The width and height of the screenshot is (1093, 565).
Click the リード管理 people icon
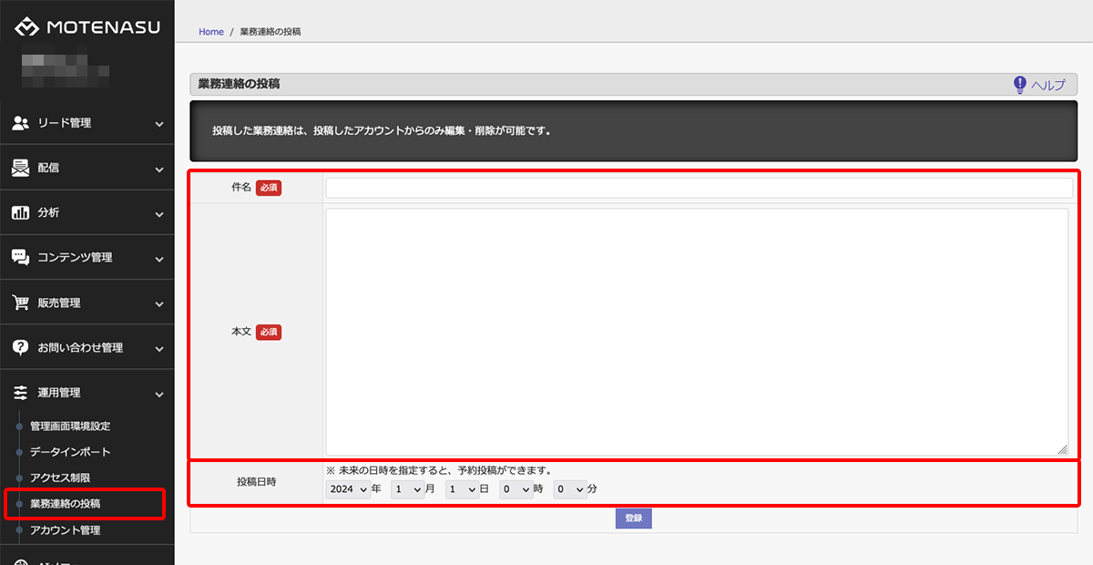point(20,123)
